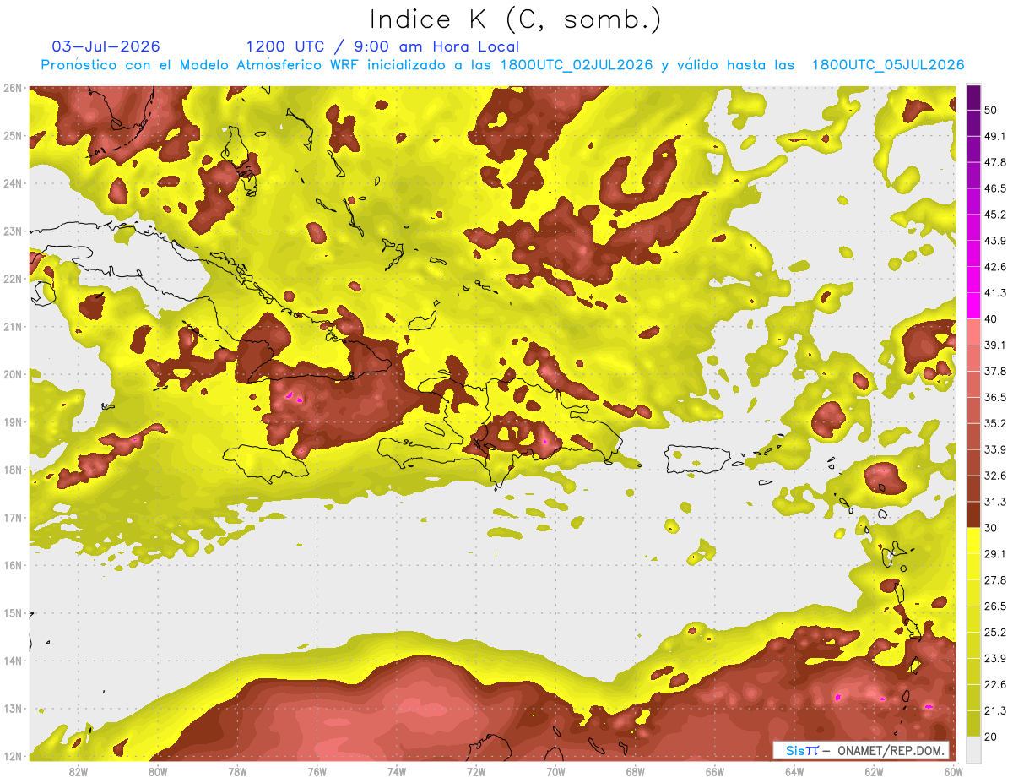Click the colorbar value 25.2
The width and height of the screenshot is (1013, 783).
coord(994,632)
